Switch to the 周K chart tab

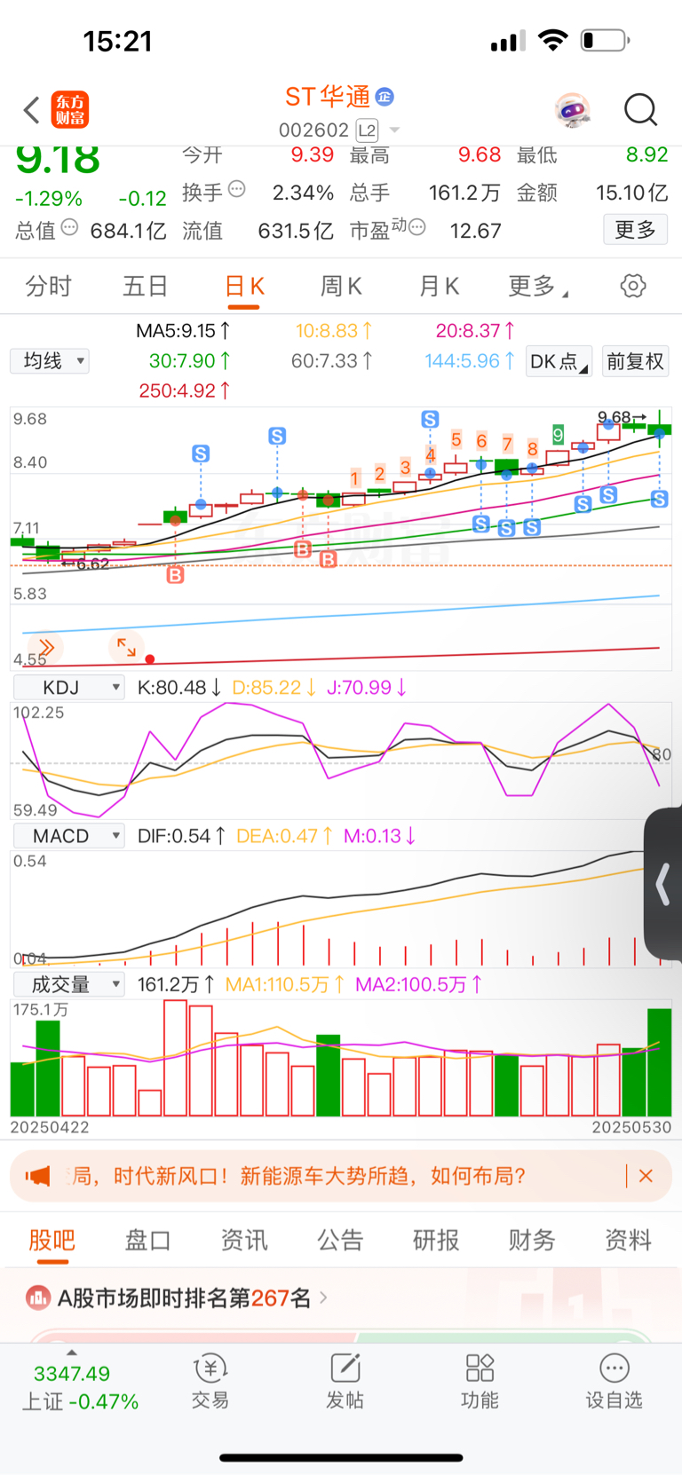(341, 287)
